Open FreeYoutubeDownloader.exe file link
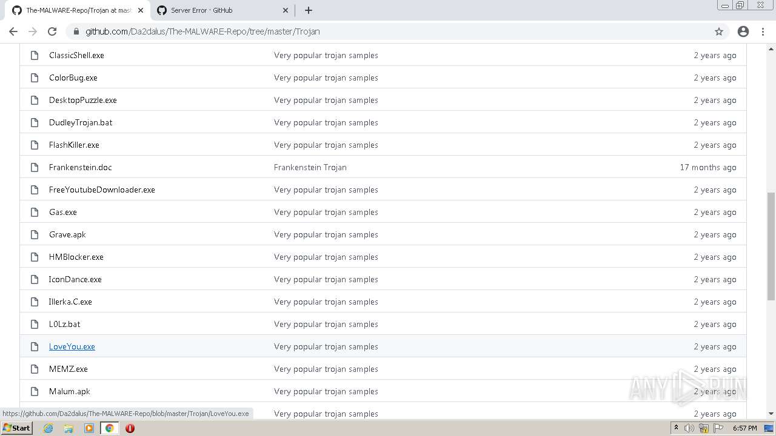Screen dimensions: 776x436 (102, 190)
